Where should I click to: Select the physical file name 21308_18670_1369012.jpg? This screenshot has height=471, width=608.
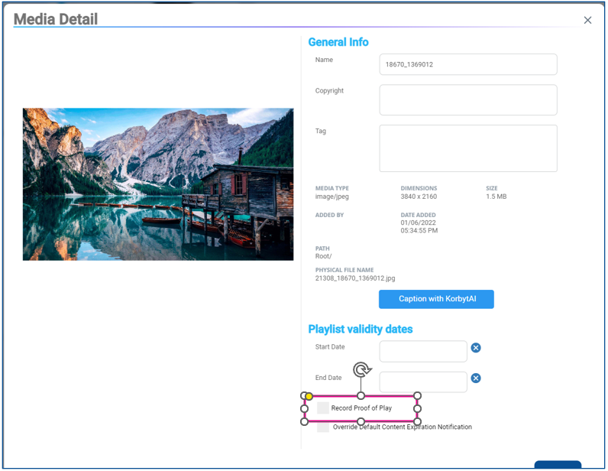coord(355,278)
